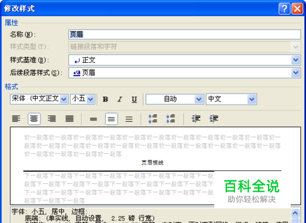Click the disabled 样式类型 dropdown arrow
Viewport: 306px width, 223px height.
pyautogui.click(x=296, y=47)
